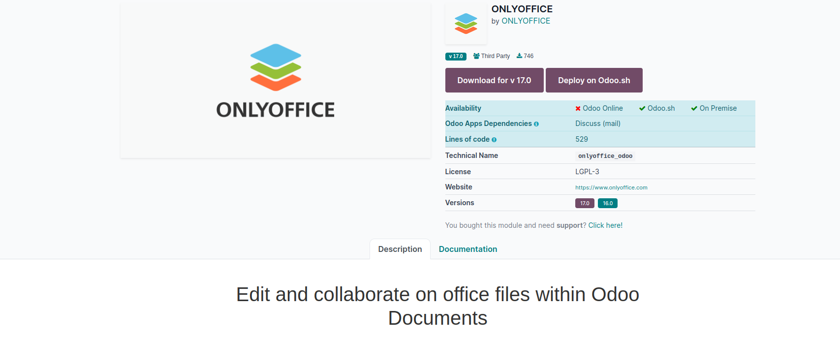Click the onlyoffice_odoo technical name

605,156
